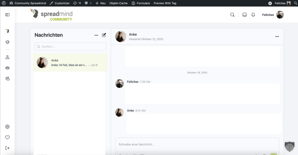Toggle the left sidebar panel icon
Screen dimensions: 298x155
(x=7, y=15)
